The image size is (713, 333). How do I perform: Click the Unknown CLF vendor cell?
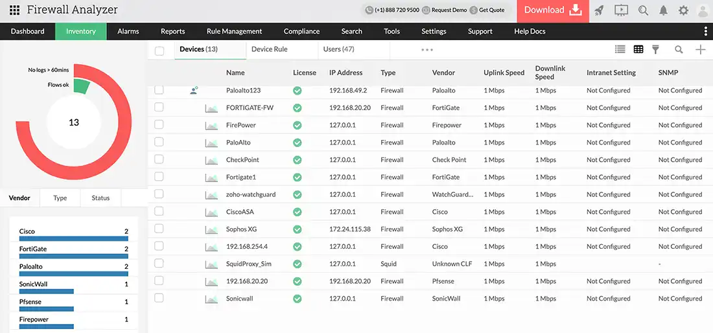(x=452, y=264)
